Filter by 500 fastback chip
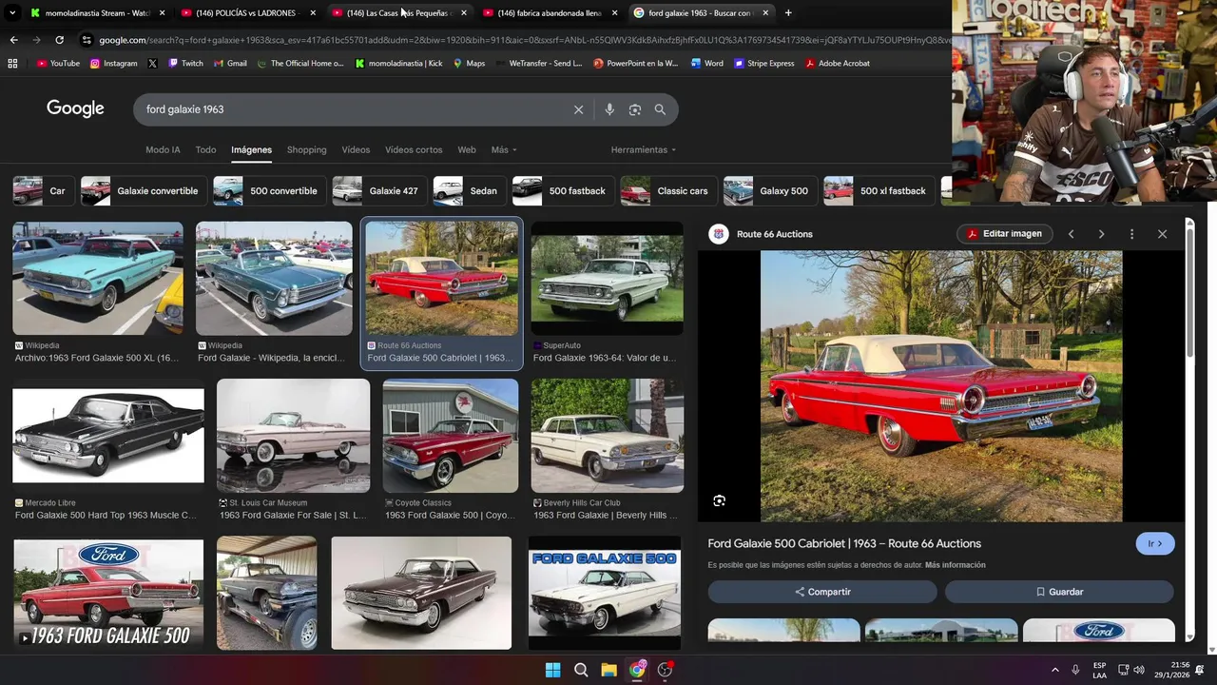Viewport: 1217px width, 685px height. 563,191
